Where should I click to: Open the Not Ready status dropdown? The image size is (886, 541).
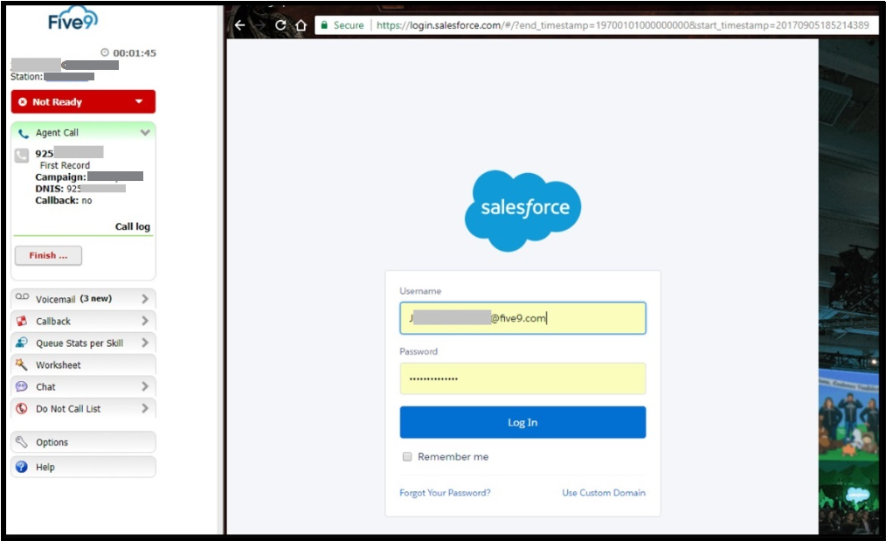click(x=139, y=101)
